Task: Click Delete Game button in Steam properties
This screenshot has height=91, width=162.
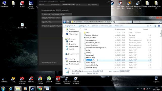Action: coord(52,22)
